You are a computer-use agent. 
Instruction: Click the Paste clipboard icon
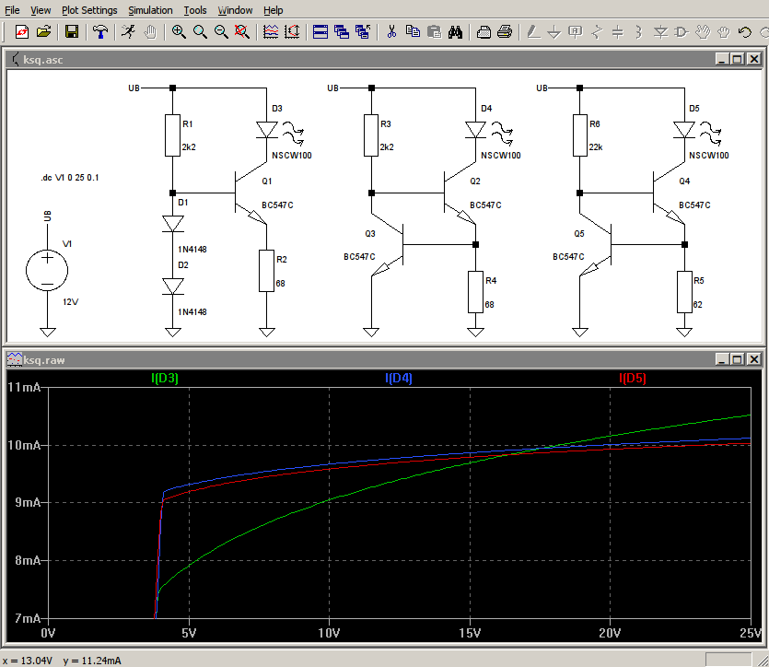[434, 32]
